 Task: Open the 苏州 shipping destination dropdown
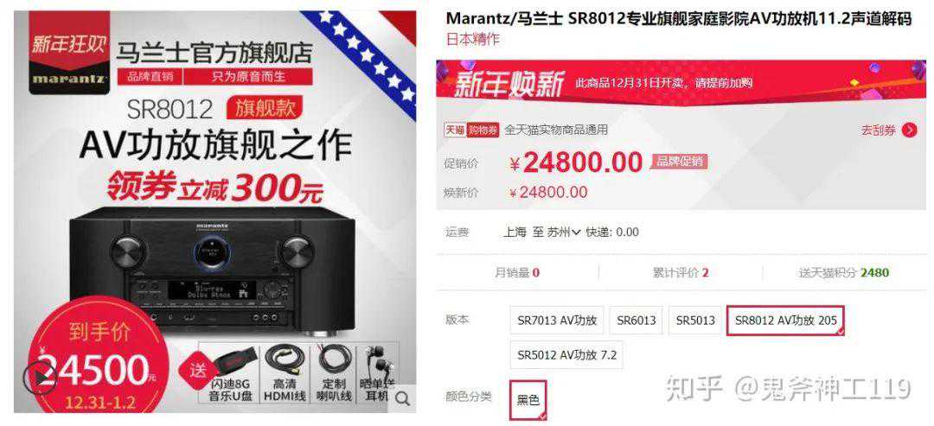[563, 232]
